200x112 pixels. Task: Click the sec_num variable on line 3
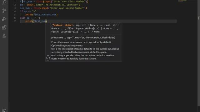25,8
